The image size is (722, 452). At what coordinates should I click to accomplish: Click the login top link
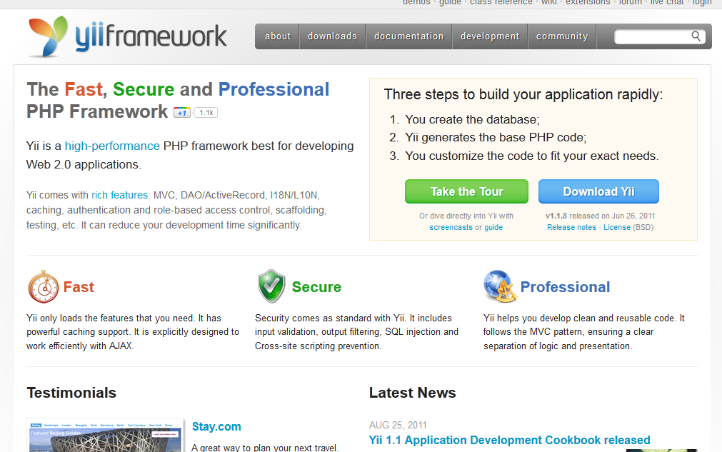pyautogui.click(x=702, y=3)
